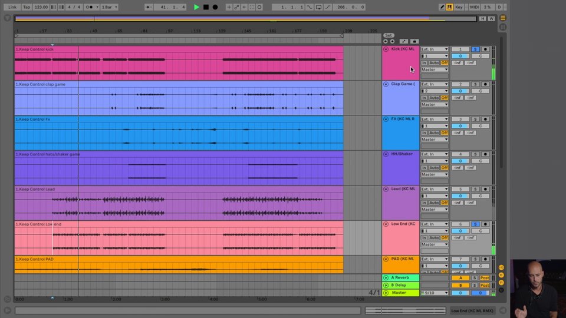566x318 pixels.
Task: Adjust Clap Game pan C field
Action: [481, 91]
